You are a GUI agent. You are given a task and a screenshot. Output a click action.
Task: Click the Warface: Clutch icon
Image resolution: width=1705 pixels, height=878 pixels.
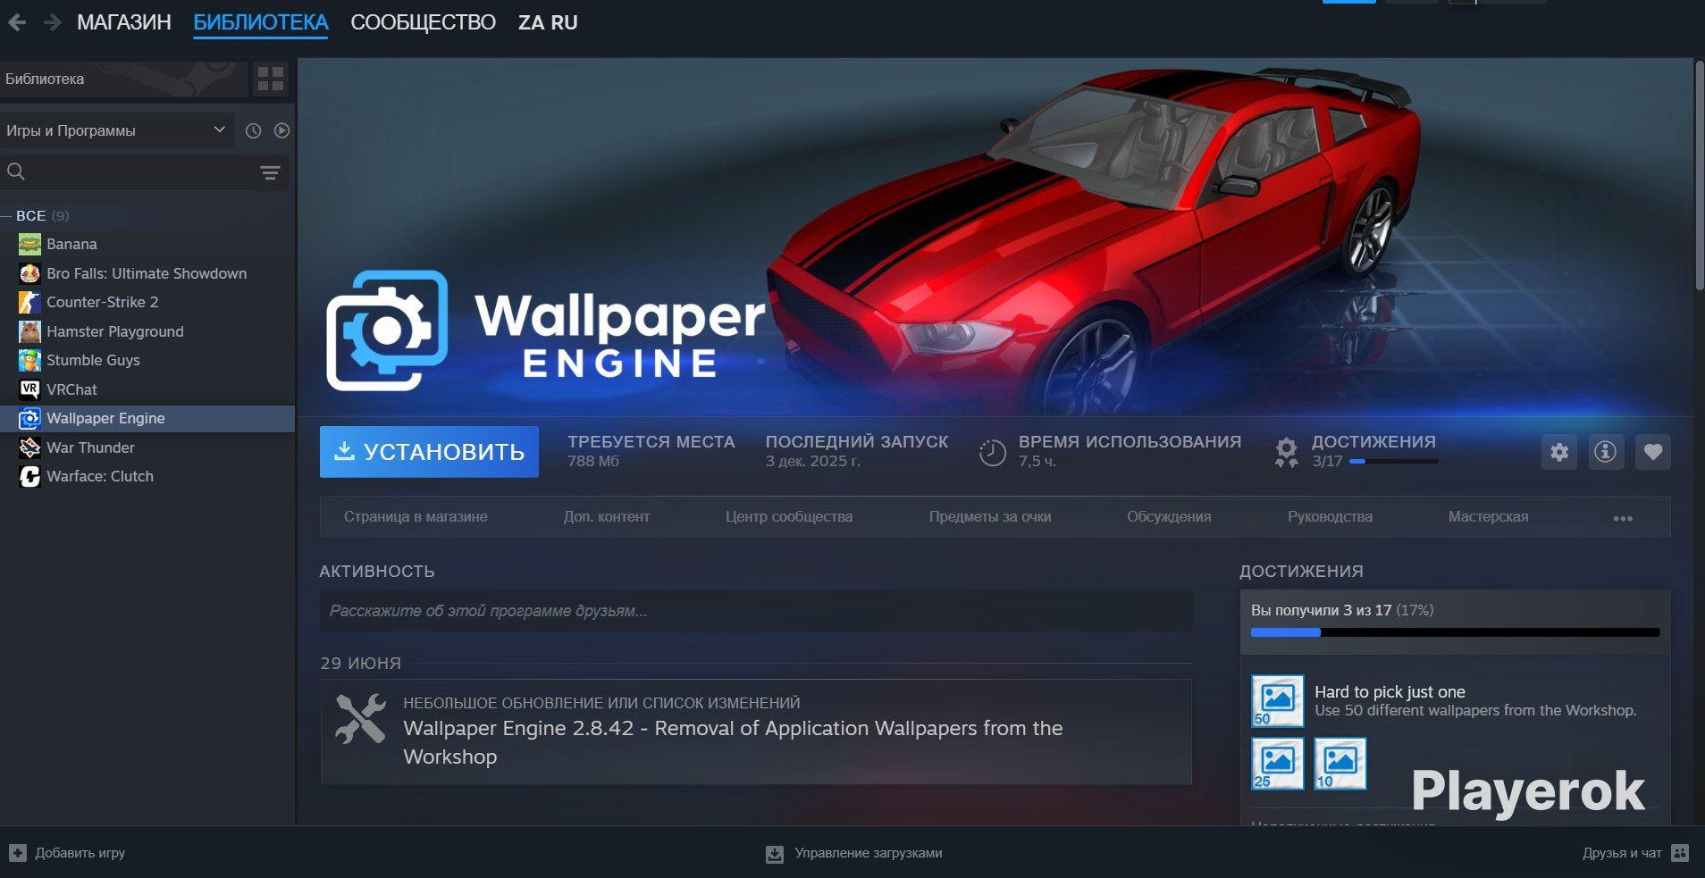(29, 476)
